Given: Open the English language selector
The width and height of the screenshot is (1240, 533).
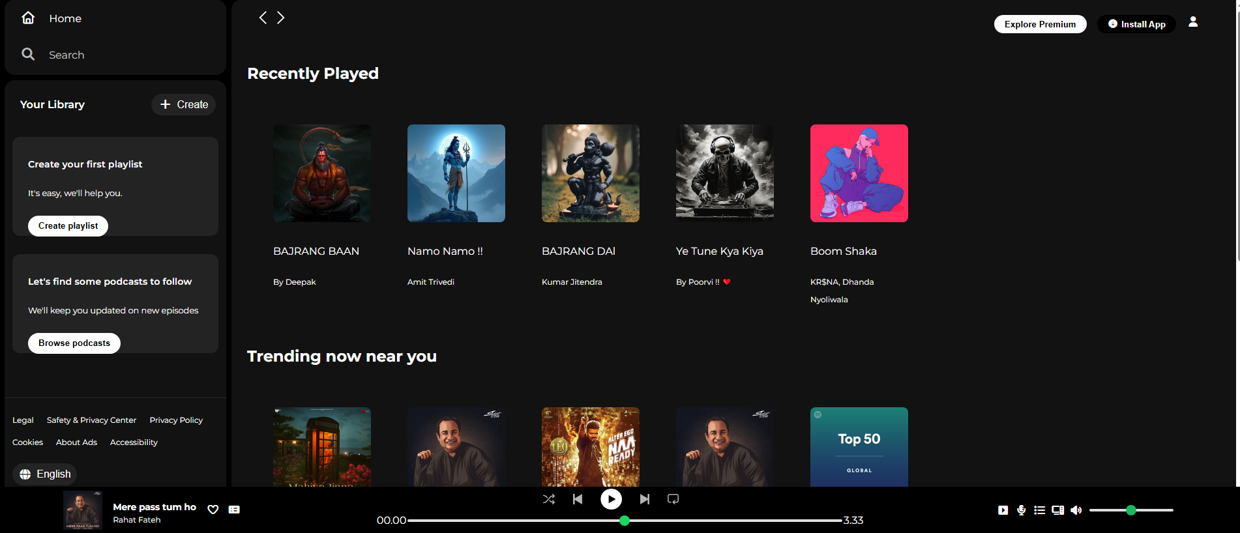Looking at the screenshot, I should [45, 474].
